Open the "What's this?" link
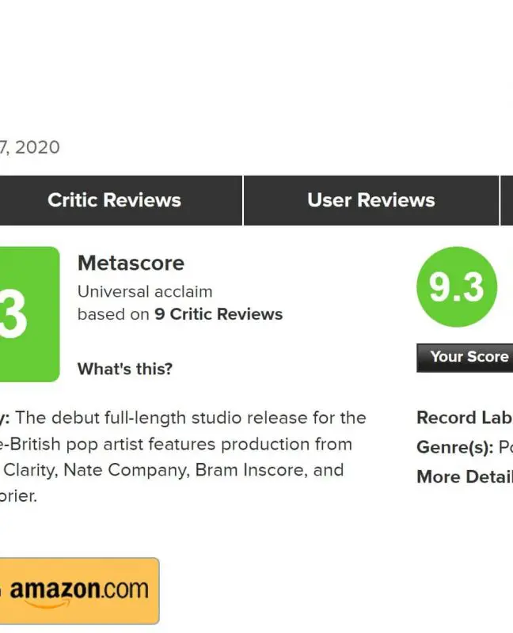This screenshot has width=513, height=633. [124, 369]
